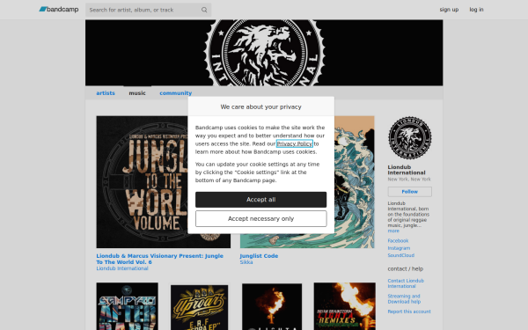This screenshot has height=330, width=528.
Task: Click the Accept all button
Action: pyautogui.click(x=261, y=200)
